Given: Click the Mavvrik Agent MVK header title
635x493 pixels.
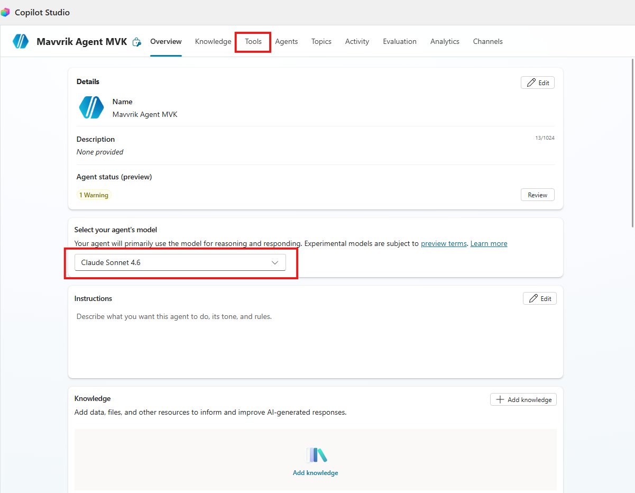Looking at the screenshot, I should 82,41.
